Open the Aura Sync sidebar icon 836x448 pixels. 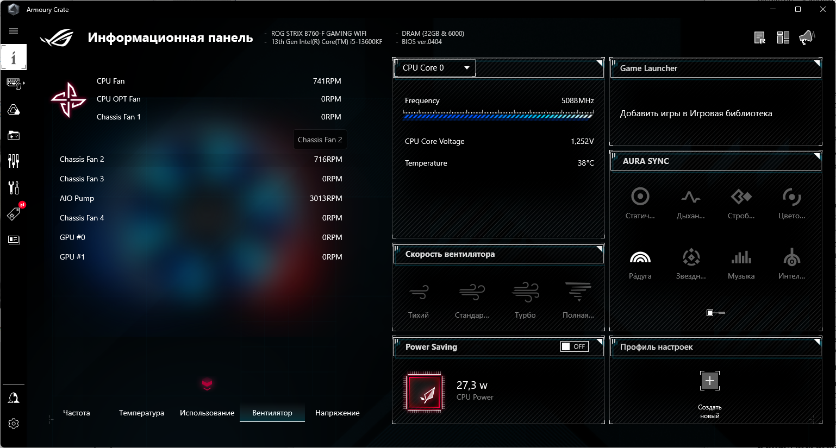pos(14,110)
